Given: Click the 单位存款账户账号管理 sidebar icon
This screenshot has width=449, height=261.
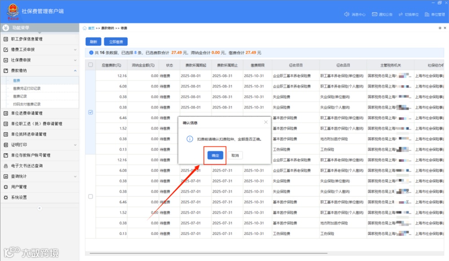Looking at the screenshot, I should coord(6,155).
